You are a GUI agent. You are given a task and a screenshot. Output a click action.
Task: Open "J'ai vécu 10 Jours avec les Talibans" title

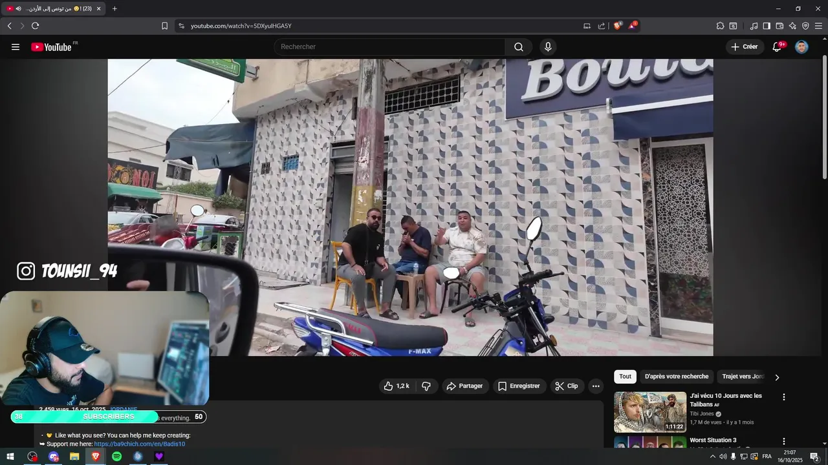click(x=726, y=400)
